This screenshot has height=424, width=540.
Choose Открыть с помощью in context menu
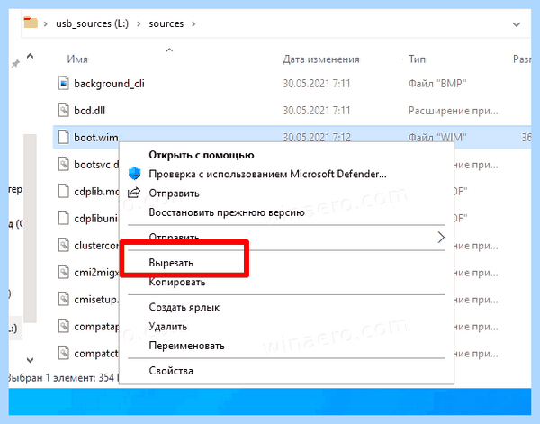202,155
